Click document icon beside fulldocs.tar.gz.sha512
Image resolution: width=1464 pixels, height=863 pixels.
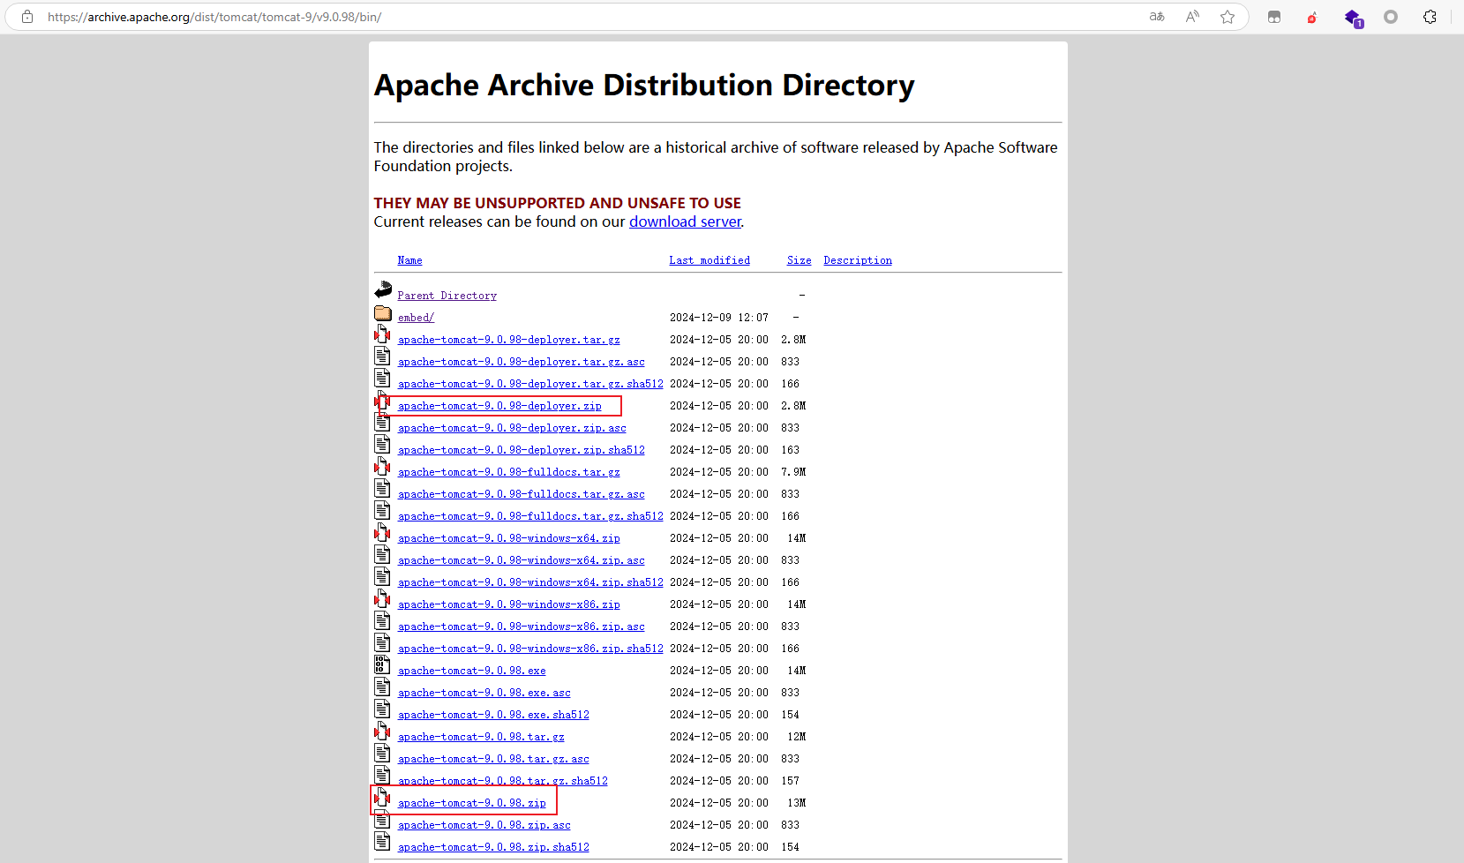(x=383, y=510)
